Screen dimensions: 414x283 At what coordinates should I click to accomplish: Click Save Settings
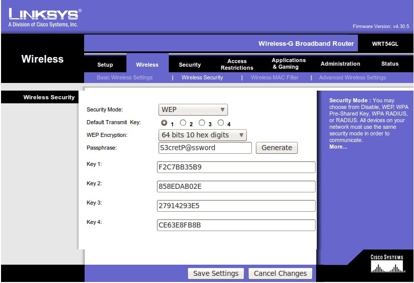click(216, 273)
